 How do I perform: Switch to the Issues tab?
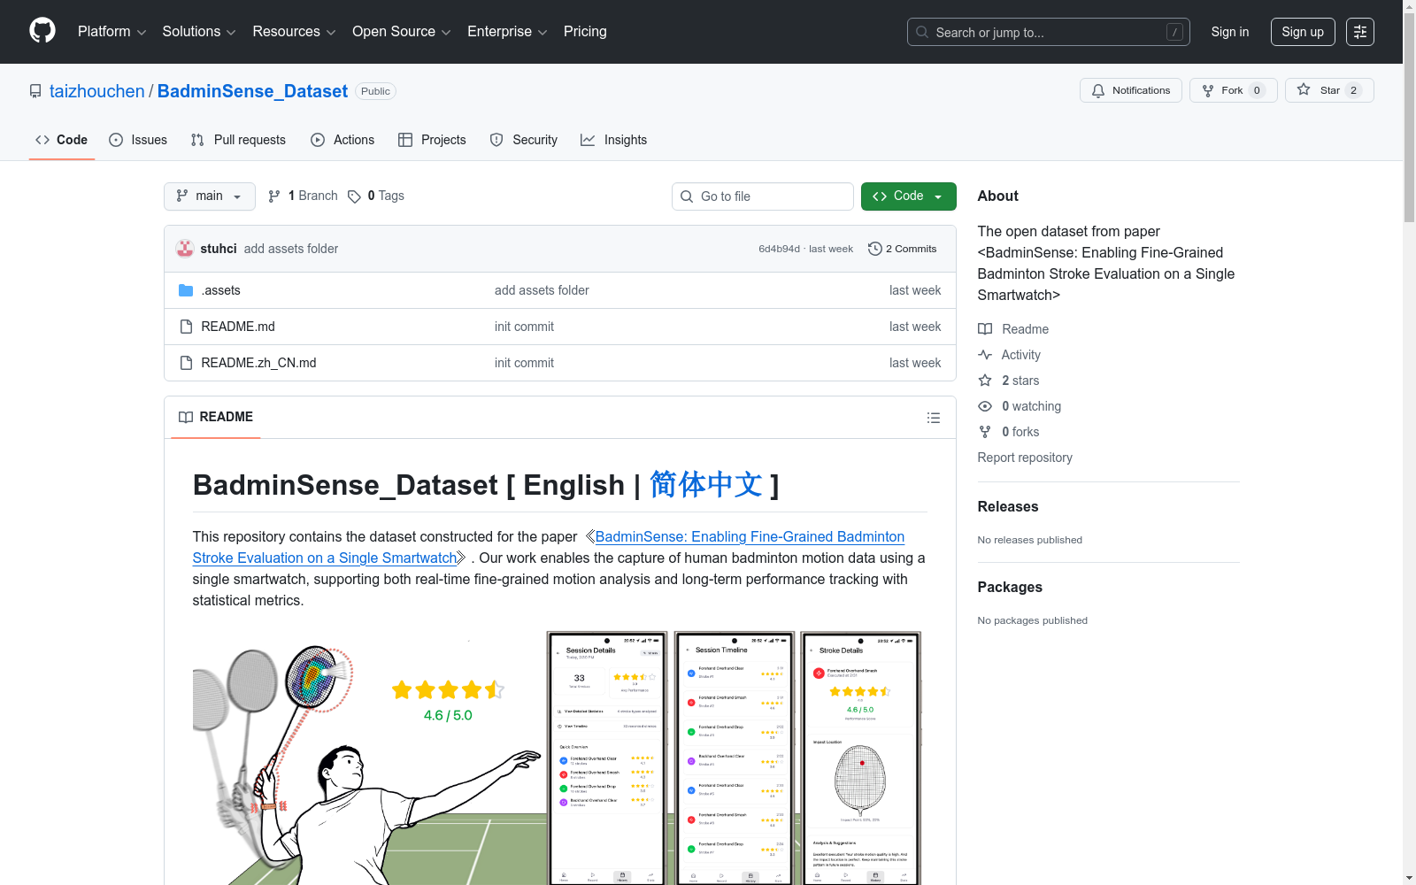(138, 140)
